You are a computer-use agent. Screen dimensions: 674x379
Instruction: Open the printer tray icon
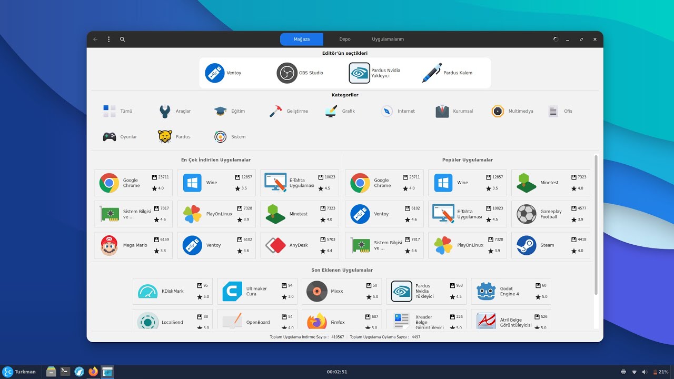(623, 372)
